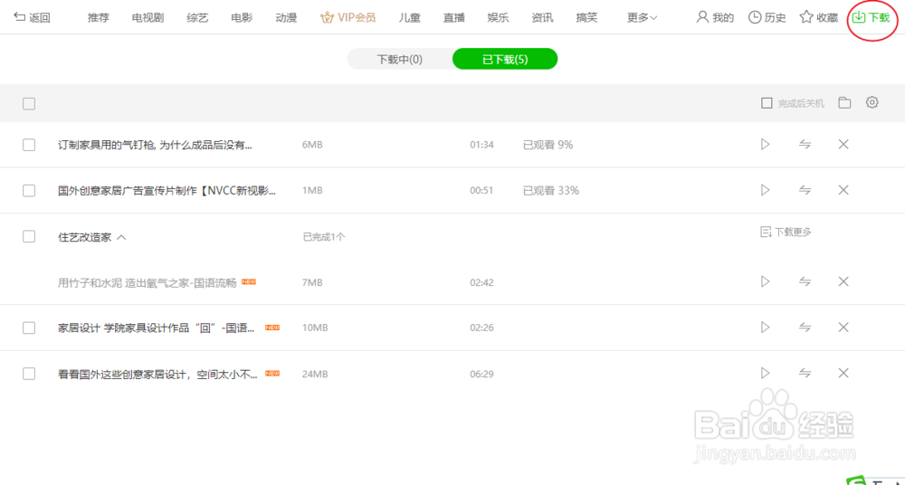Expand the 更多 navigation dropdown
Image resolution: width=905 pixels, height=485 pixels.
click(643, 17)
